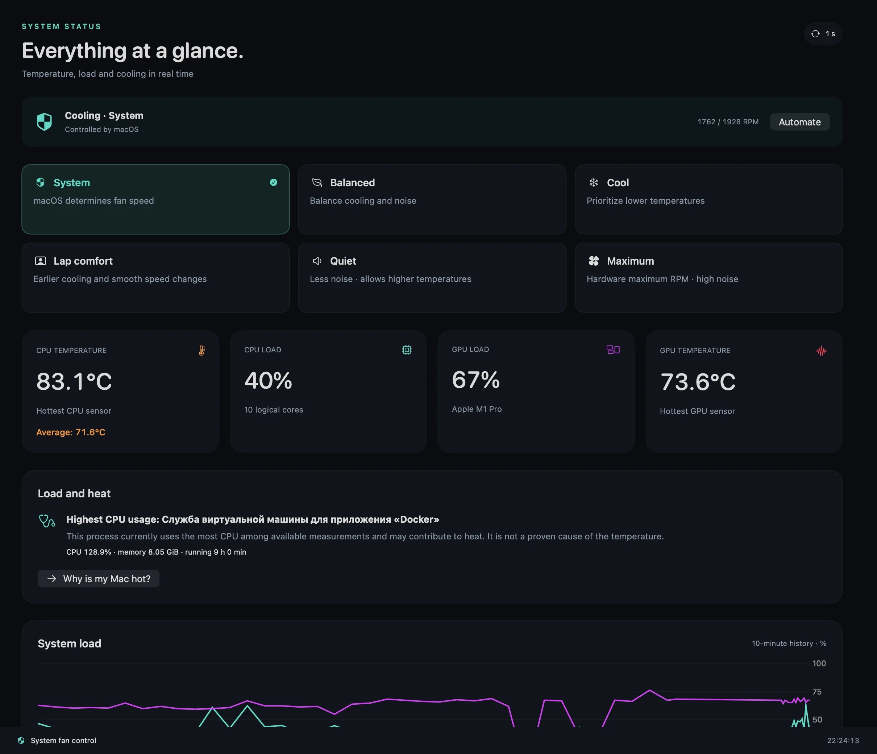The height and width of the screenshot is (754, 877).
Task: Open the 1 s refresh interval control
Action: 823,34
